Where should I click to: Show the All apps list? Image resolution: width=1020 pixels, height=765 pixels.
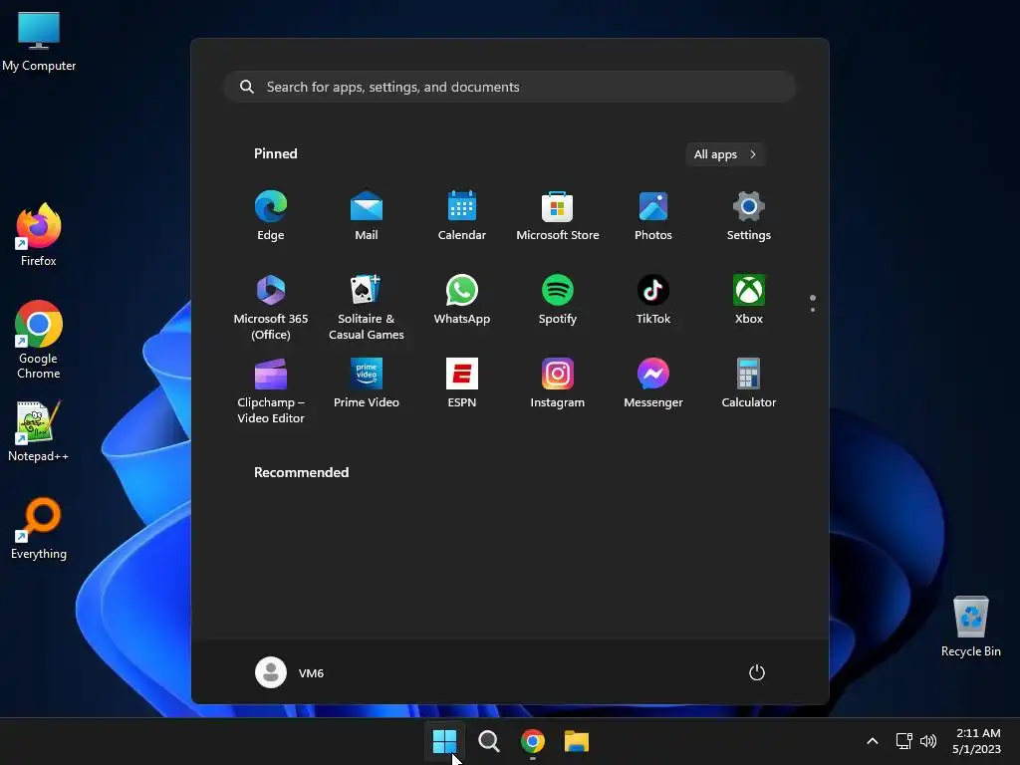coord(725,154)
